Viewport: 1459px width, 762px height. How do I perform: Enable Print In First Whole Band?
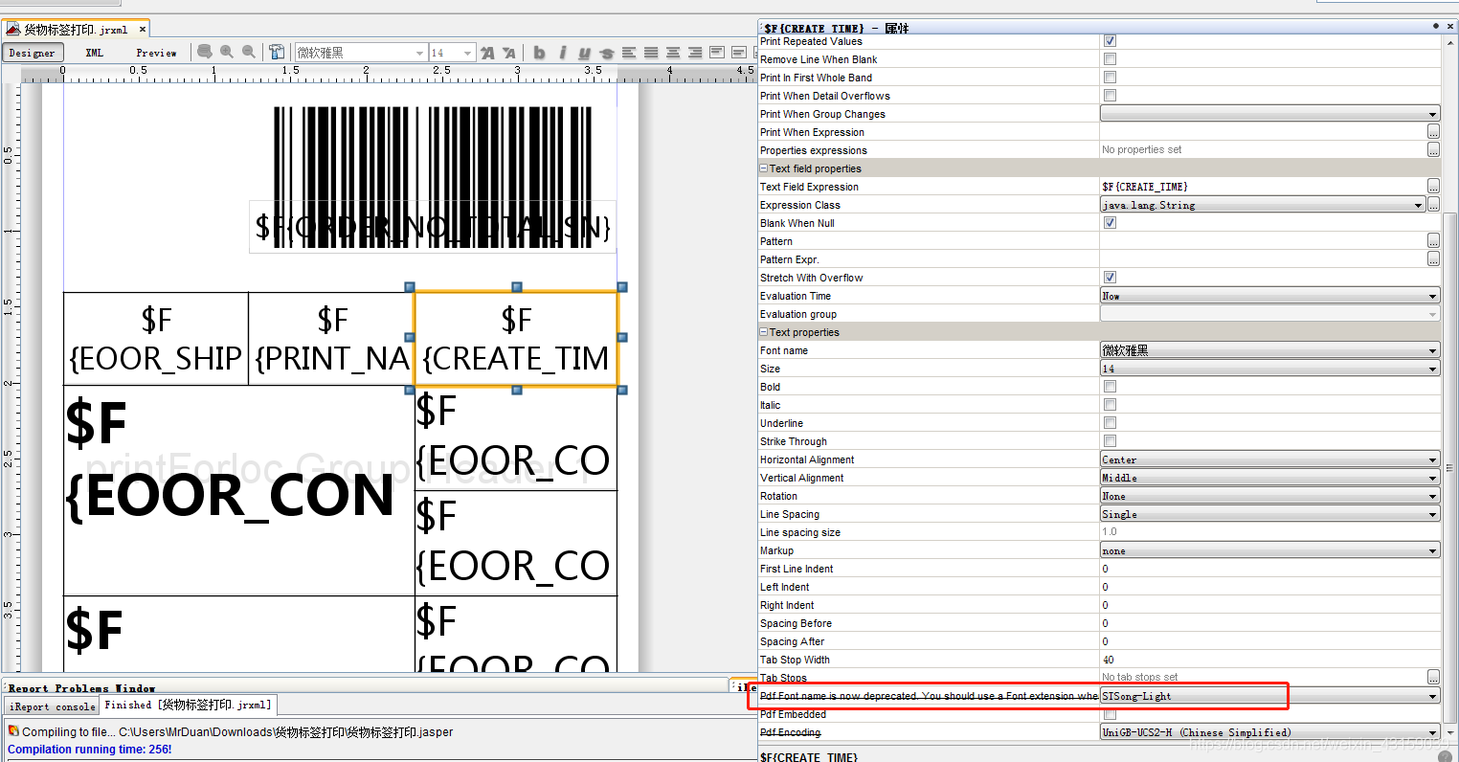click(1110, 78)
